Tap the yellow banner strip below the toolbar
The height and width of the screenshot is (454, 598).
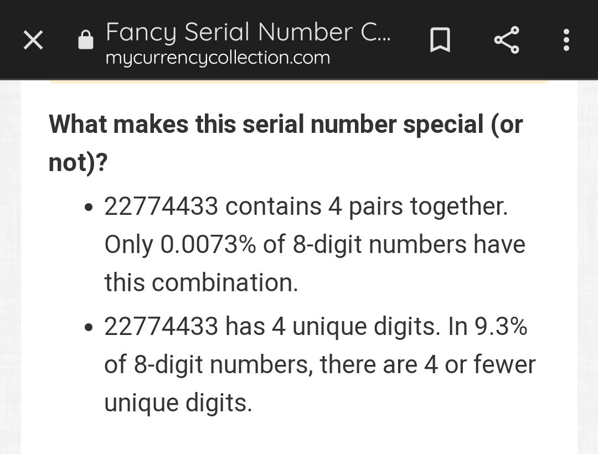[x=299, y=81]
